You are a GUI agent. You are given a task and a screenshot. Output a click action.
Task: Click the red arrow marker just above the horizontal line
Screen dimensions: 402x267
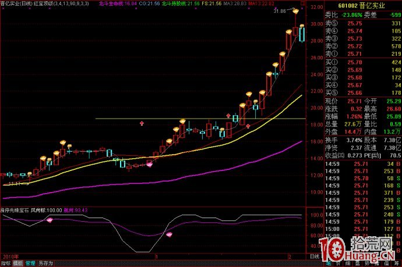[x=228, y=116]
